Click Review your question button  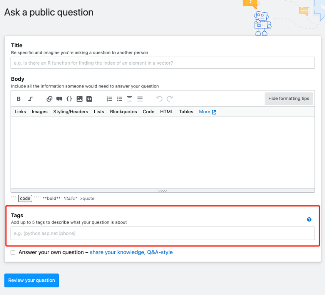[x=31, y=280]
